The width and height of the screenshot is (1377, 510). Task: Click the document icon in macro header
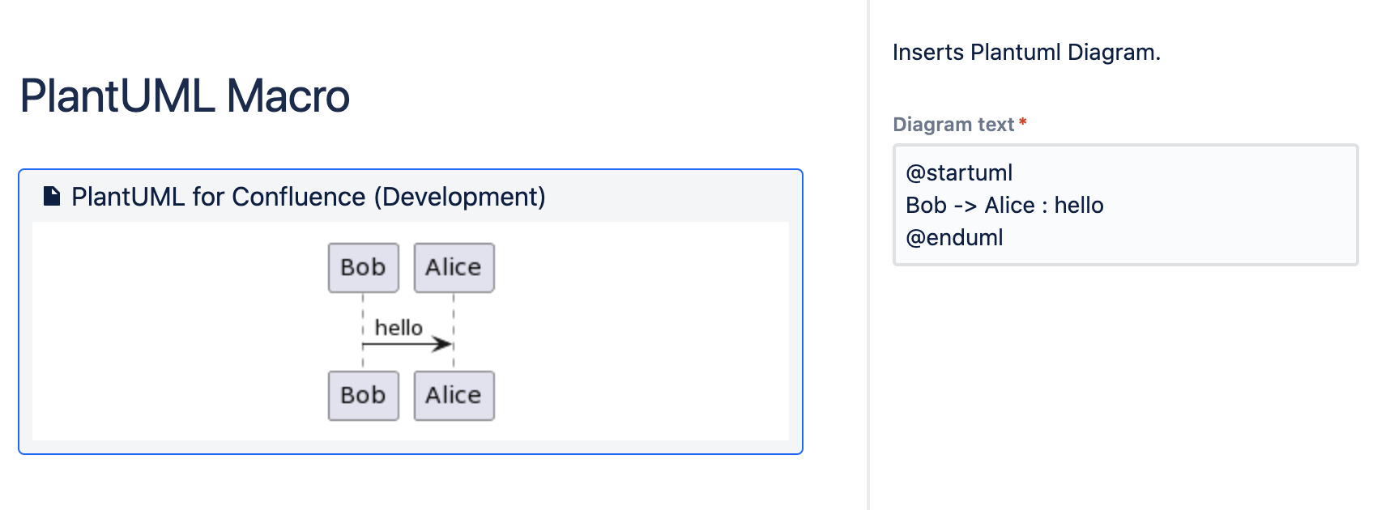coord(52,196)
